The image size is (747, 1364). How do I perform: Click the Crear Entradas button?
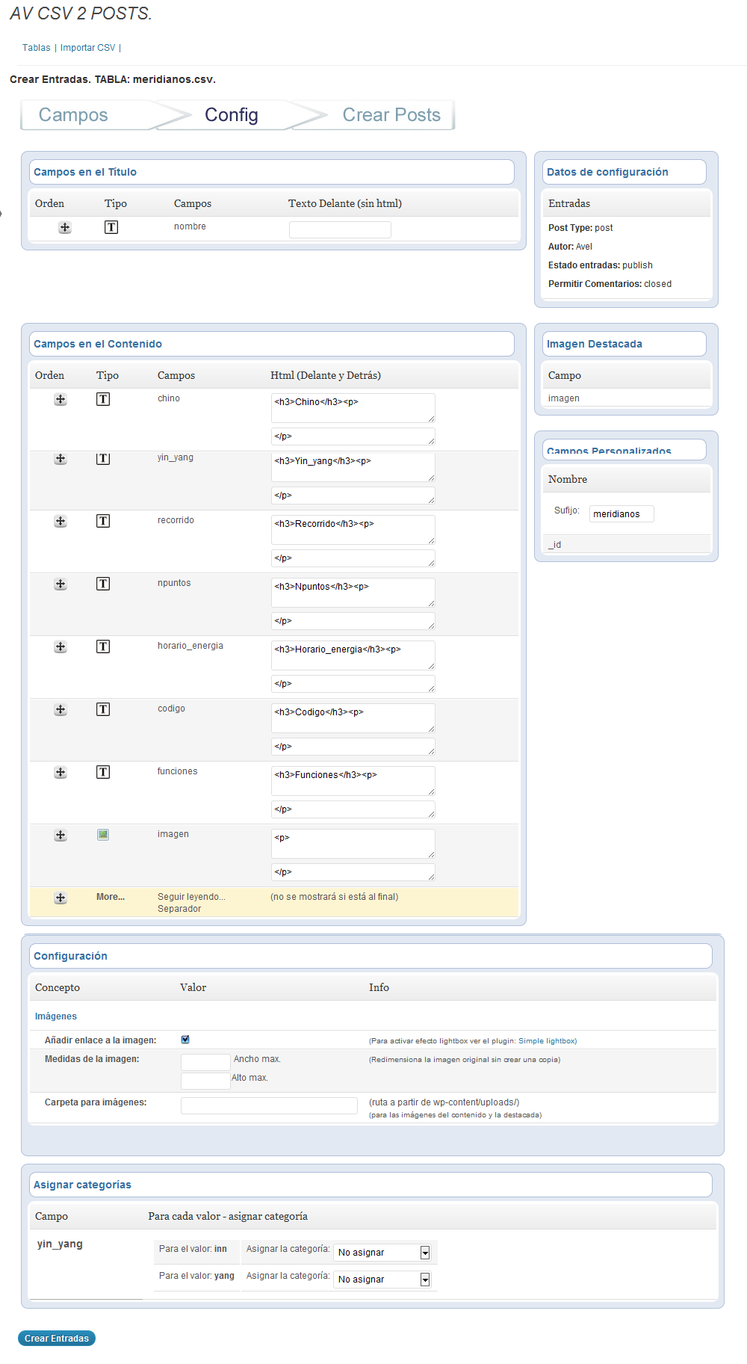57,1339
